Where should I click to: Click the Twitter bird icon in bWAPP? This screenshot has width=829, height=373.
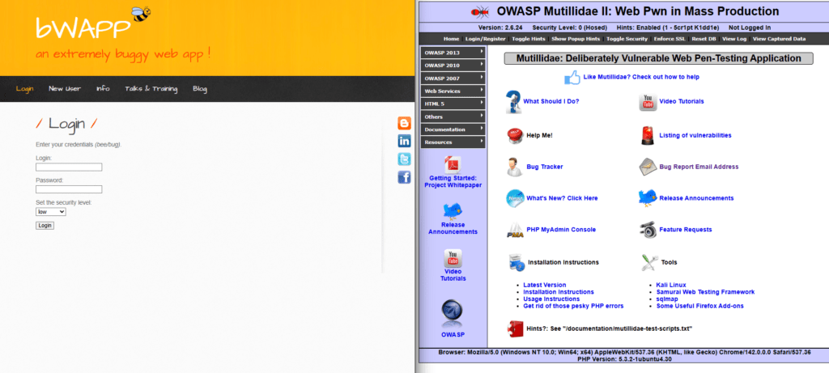pos(404,159)
